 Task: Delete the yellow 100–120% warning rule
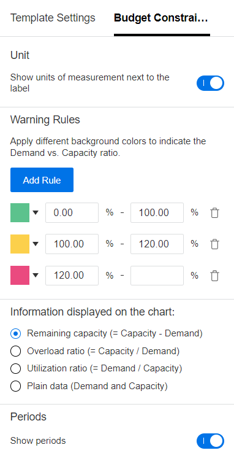(x=214, y=244)
